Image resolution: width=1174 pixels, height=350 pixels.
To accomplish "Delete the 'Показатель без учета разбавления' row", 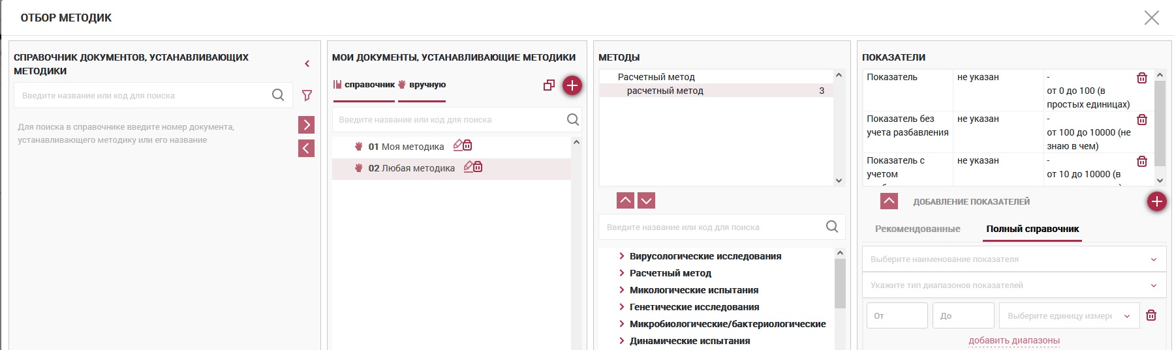I will click(x=1141, y=120).
